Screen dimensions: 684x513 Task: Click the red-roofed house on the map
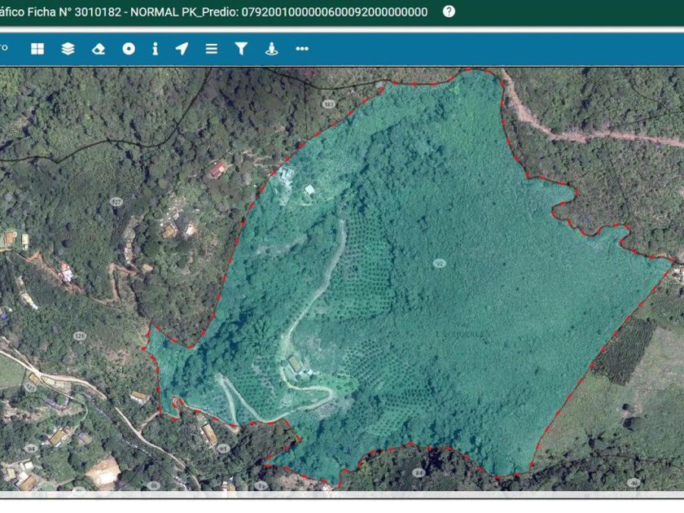pos(218,169)
